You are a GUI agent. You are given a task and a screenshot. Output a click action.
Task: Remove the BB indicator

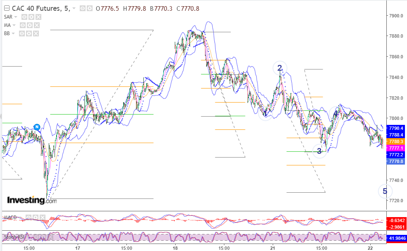pos(36,33)
